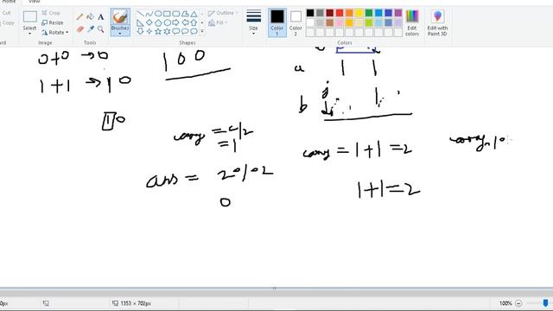Choose the pink palette color
This screenshot has height=311, width=553.
pos(340,23)
